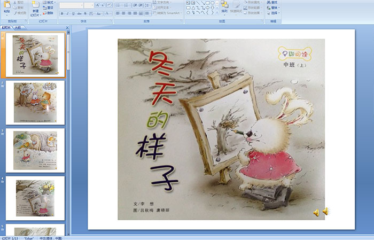Image resolution: width=374 pixels, height=240 pixels.
Task: Click Reset (重设) slide button
Action: click(48, 7)
